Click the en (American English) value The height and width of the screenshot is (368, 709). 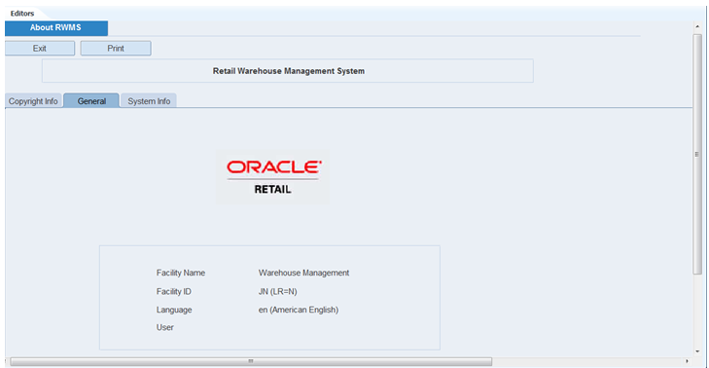[x=299, y=310]
